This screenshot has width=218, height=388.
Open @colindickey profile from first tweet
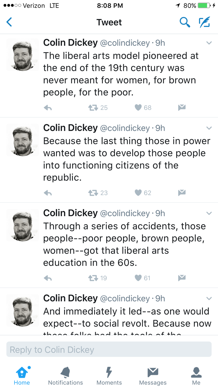pos(125,43)
